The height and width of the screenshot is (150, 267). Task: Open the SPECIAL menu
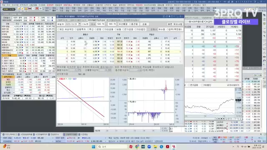131,5
